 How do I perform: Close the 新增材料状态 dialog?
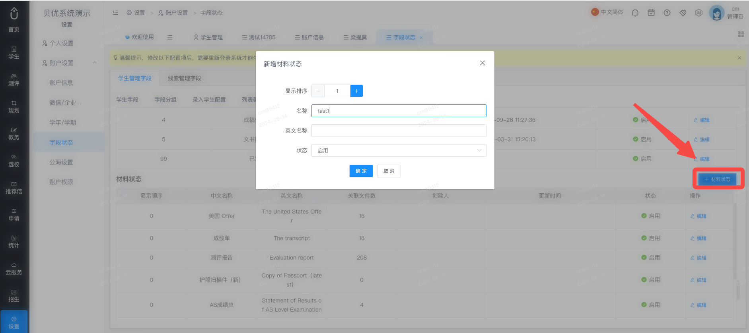[482, 63]
